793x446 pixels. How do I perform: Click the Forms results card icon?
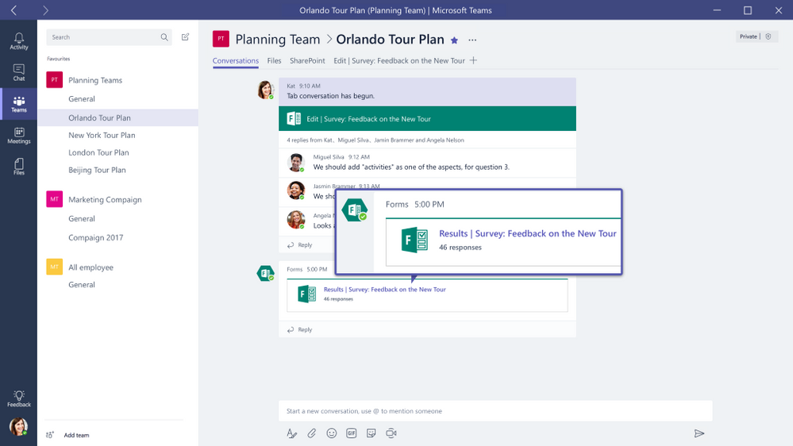point(307,294)
